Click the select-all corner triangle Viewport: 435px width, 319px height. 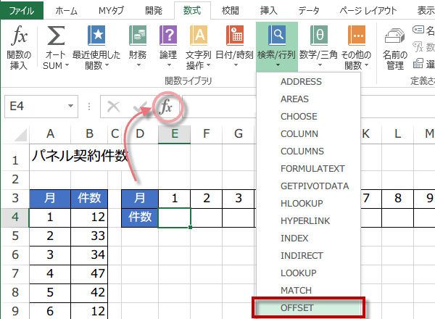pyautogui.click(x=20, y=135)
